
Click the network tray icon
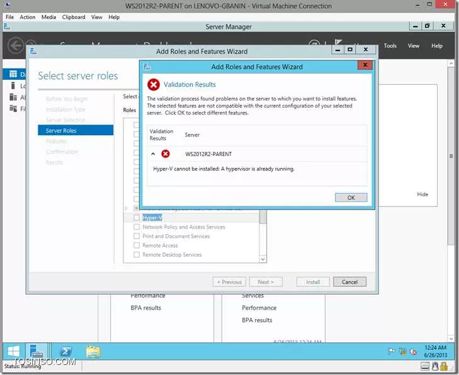click(x=402, y=351)
